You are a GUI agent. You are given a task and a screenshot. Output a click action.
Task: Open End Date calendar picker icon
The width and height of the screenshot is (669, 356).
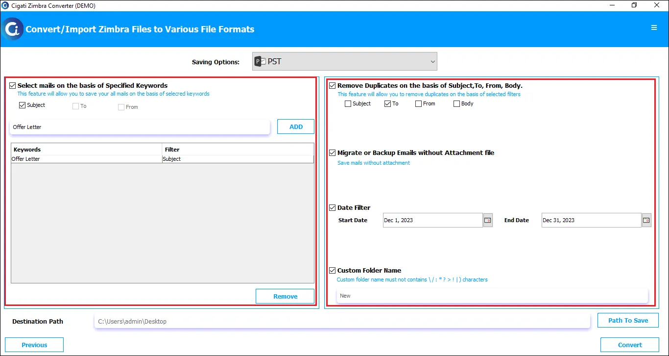(646, 220)
